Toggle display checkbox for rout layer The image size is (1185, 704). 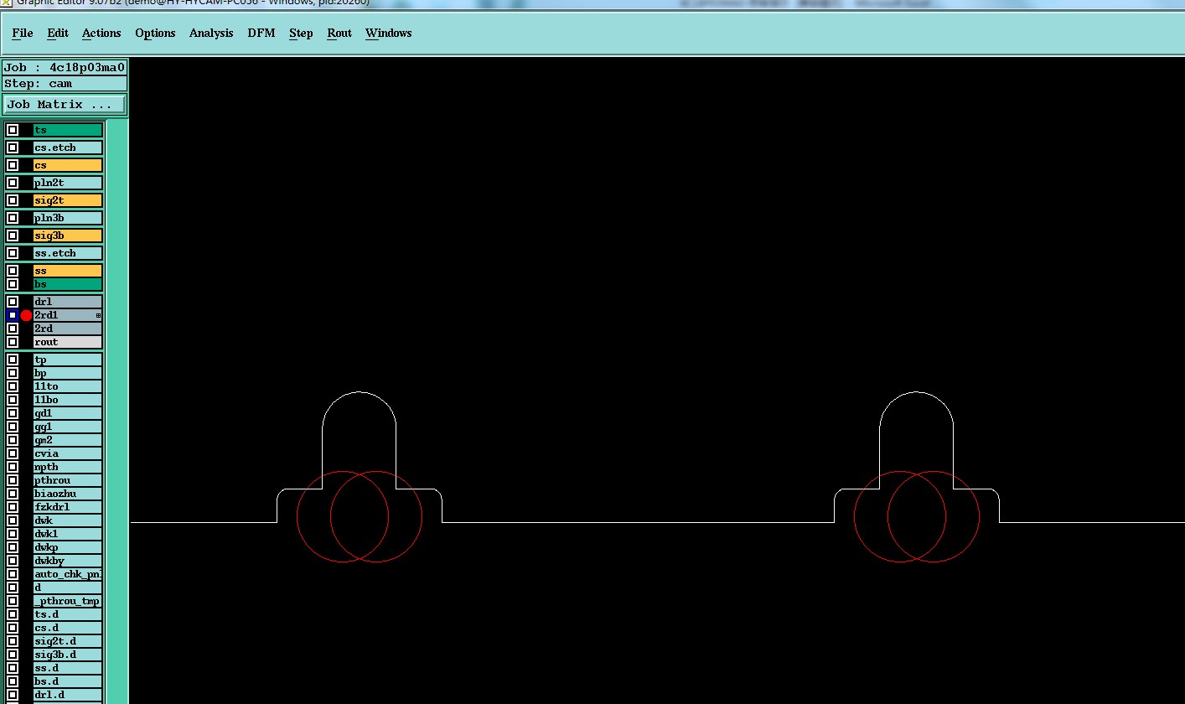click(x=13, y=342)
